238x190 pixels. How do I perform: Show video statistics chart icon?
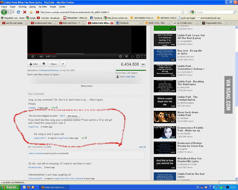pyautogui.click(x=143, y=64)
